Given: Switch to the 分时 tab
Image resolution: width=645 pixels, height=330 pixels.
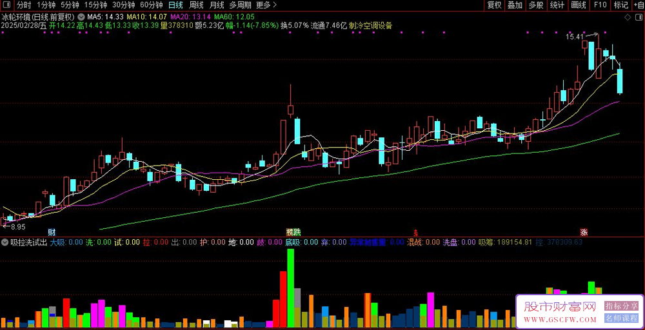Looking at the screenshot, I should click(24, 5).
